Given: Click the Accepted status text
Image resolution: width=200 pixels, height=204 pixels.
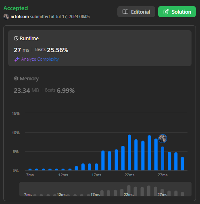Looking at the screenshot, I should [x=16, y=8].
